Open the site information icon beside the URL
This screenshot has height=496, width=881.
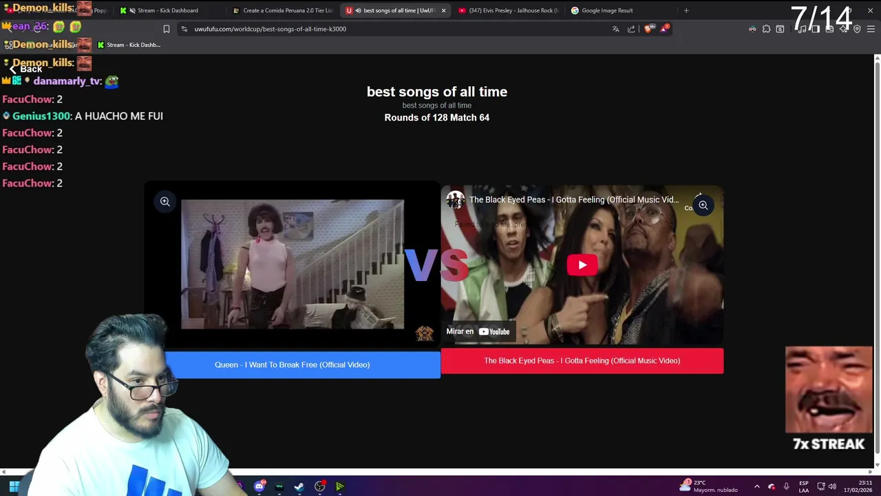[x=184, y=29]
